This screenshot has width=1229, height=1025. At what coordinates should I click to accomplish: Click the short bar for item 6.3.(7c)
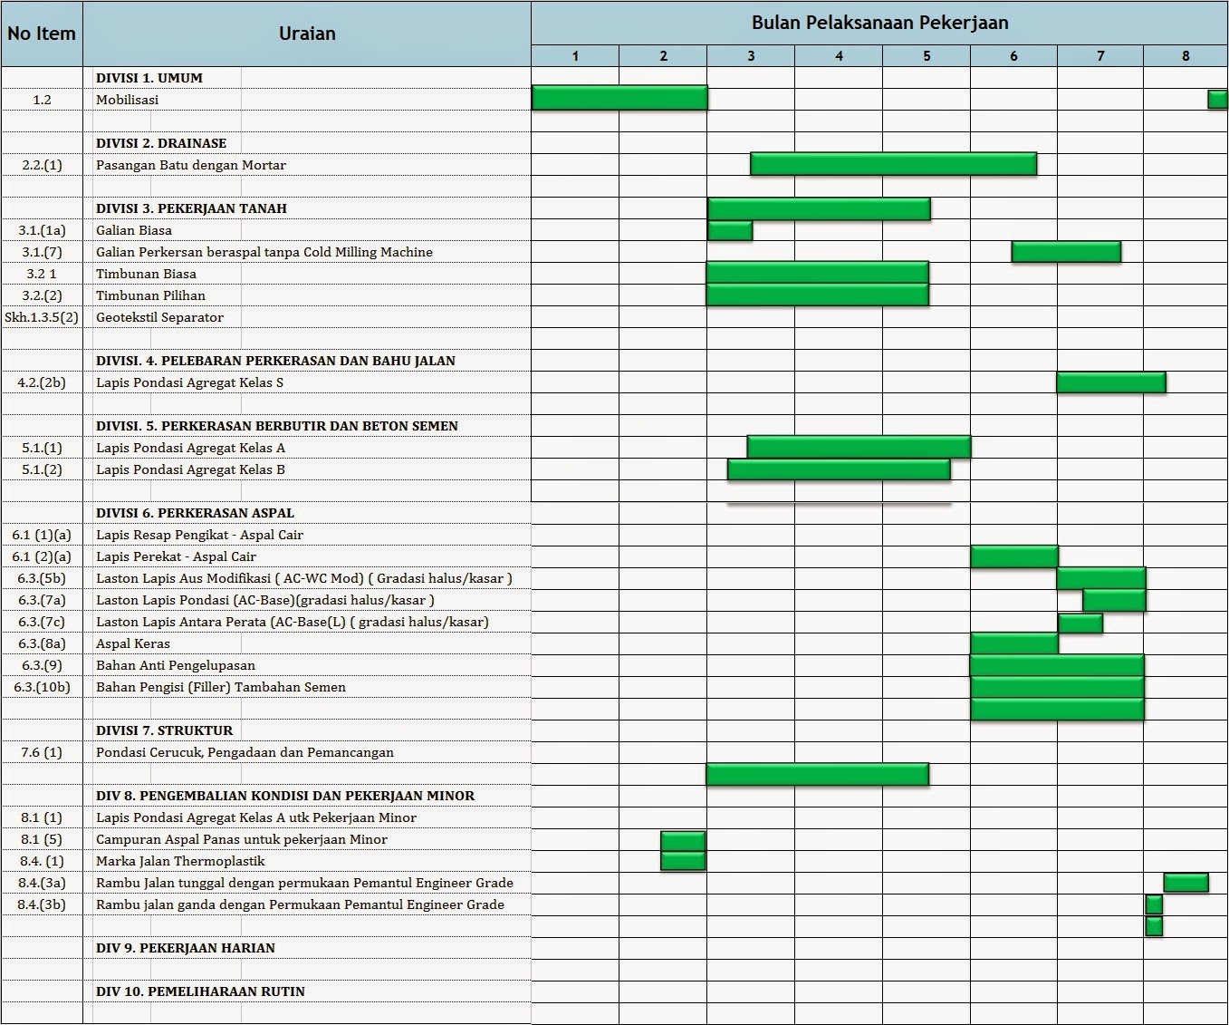click(1080, 623)
